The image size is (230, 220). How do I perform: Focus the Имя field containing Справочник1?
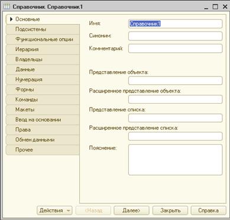tap(176, 24)
